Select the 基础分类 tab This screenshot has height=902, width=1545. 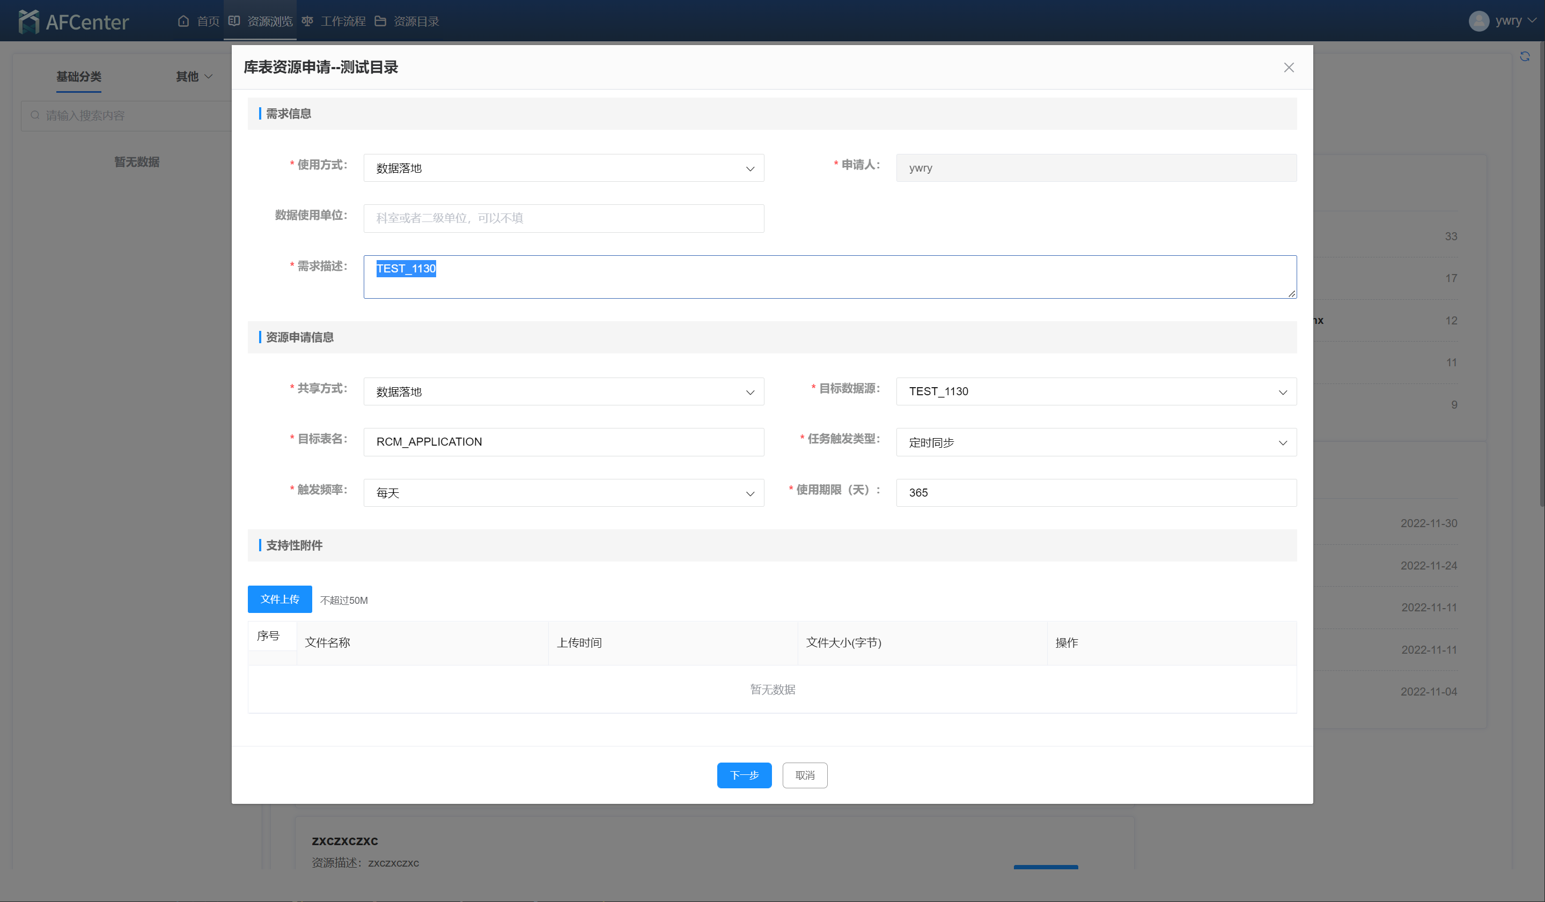click(x=79, y=77)
